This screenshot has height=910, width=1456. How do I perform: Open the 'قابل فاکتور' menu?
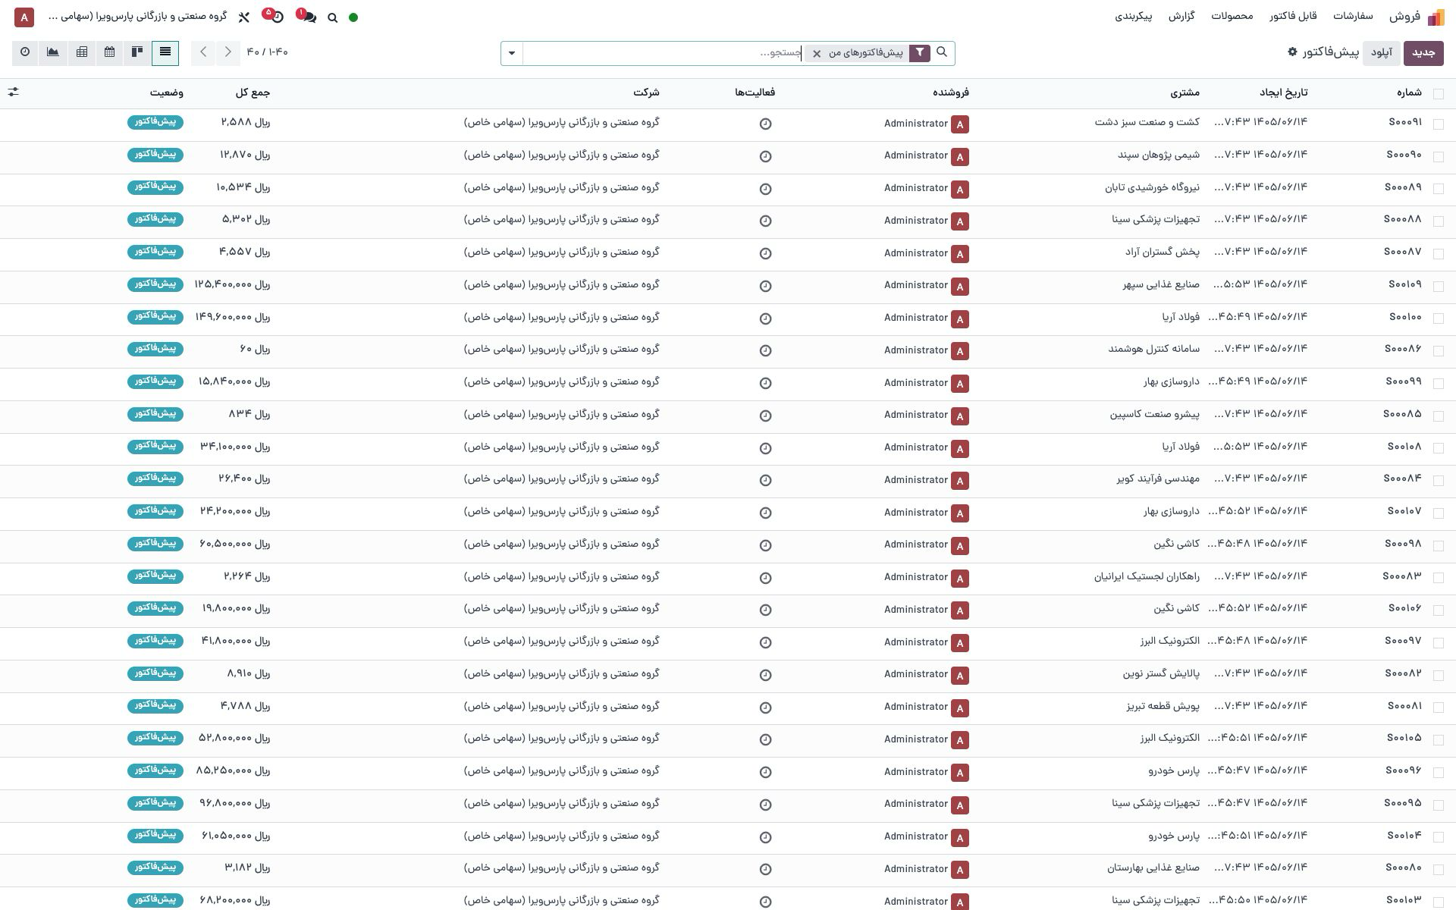(x=1293, y=16)
